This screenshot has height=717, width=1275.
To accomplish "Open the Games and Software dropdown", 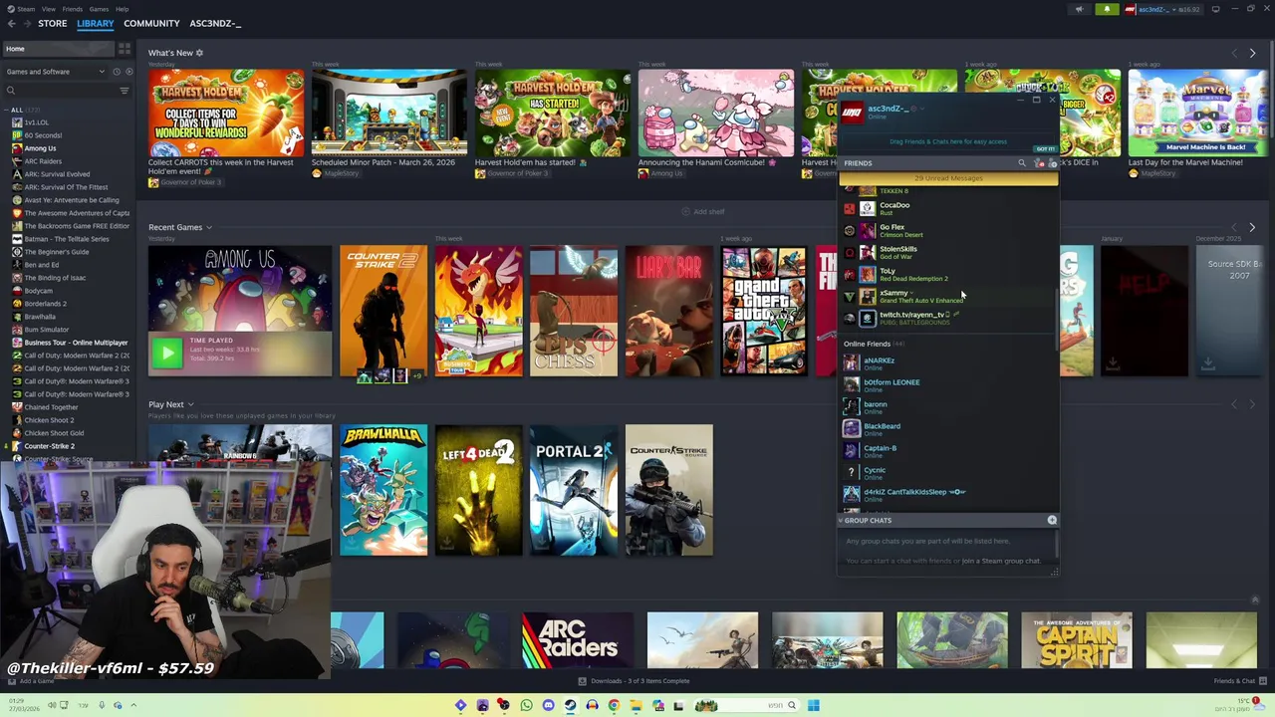I will point(55,72).
